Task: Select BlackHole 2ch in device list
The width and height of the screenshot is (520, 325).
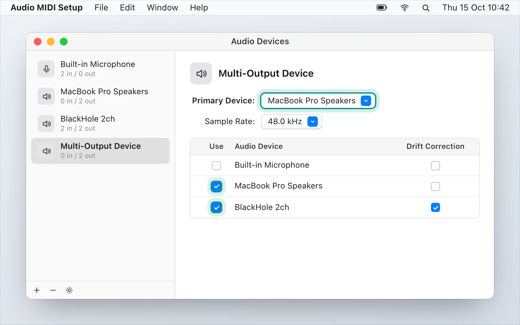Action: coord(100,123)
